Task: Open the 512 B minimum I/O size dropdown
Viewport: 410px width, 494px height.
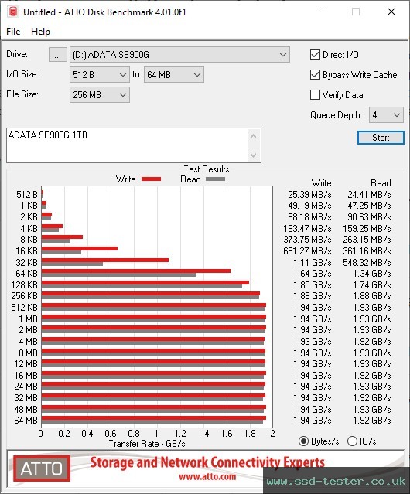Action: [100, 75]
